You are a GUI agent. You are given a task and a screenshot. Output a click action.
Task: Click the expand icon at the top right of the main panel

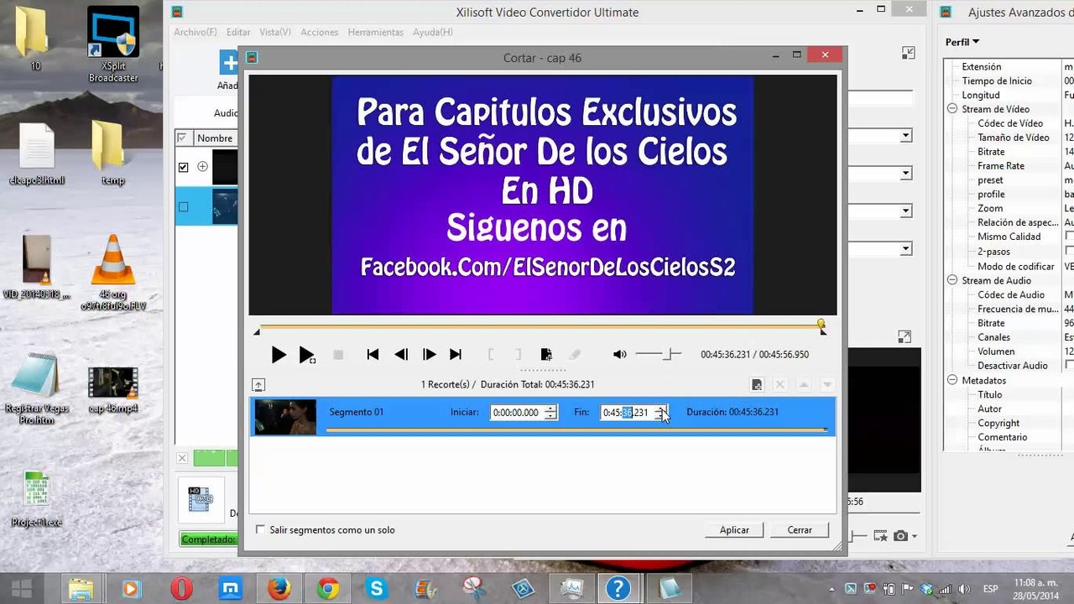[x=908, y=53]
